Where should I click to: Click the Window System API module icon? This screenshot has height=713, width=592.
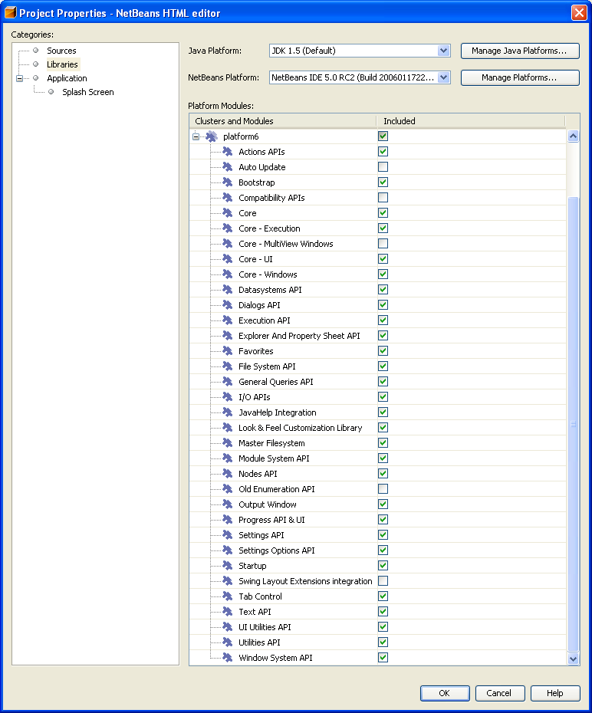click(227, 658)
